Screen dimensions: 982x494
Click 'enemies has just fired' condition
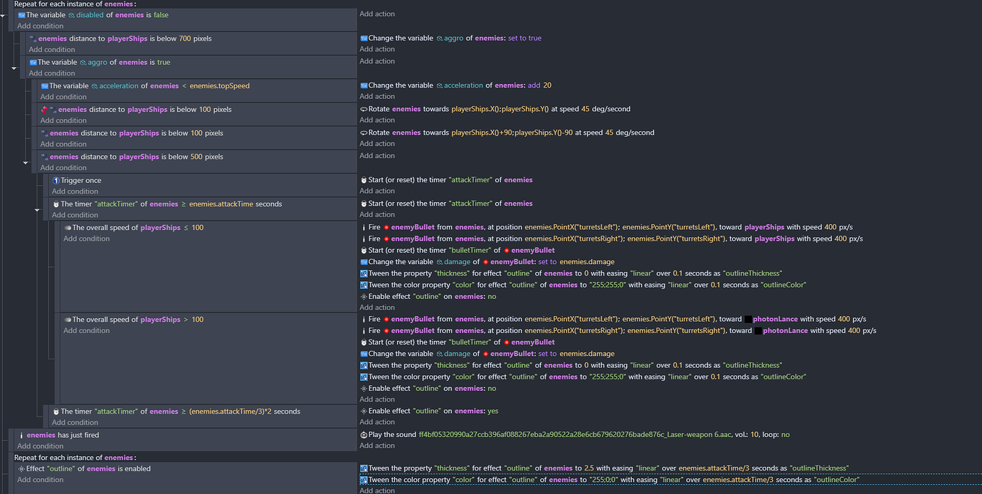coord(63,435)
